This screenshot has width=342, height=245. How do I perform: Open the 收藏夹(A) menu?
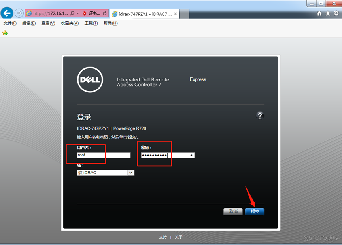click(x=70, y=23)
